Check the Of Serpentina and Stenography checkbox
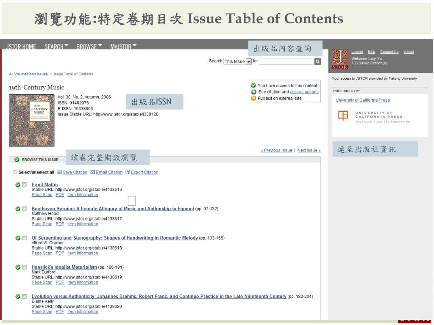Image resolution: width=434 pixels, height=325 pixels. pos(24,238)
